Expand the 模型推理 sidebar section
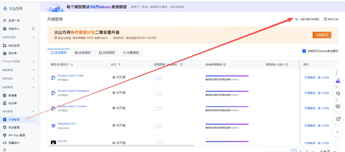Viewport: 345px width, 152px height. (19, 70)
